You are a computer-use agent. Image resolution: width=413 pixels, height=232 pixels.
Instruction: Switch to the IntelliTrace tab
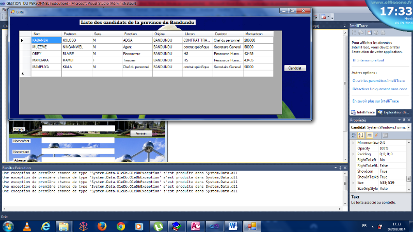pos(363,112)
